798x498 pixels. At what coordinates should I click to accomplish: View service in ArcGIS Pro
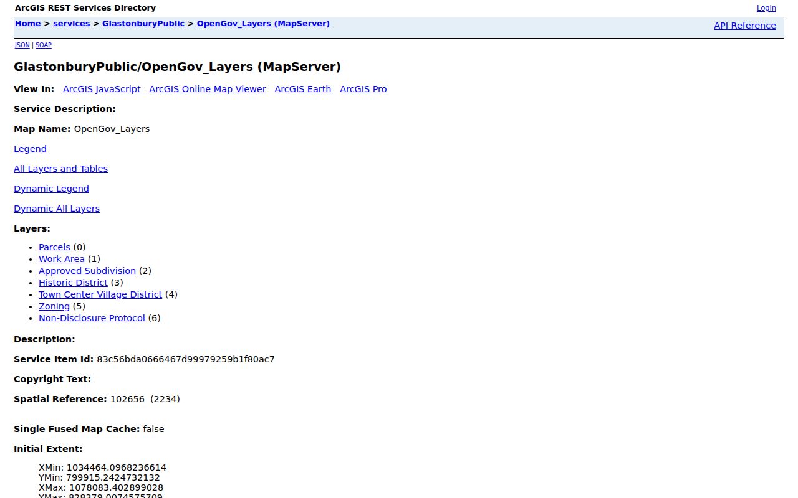click(363, 89)
